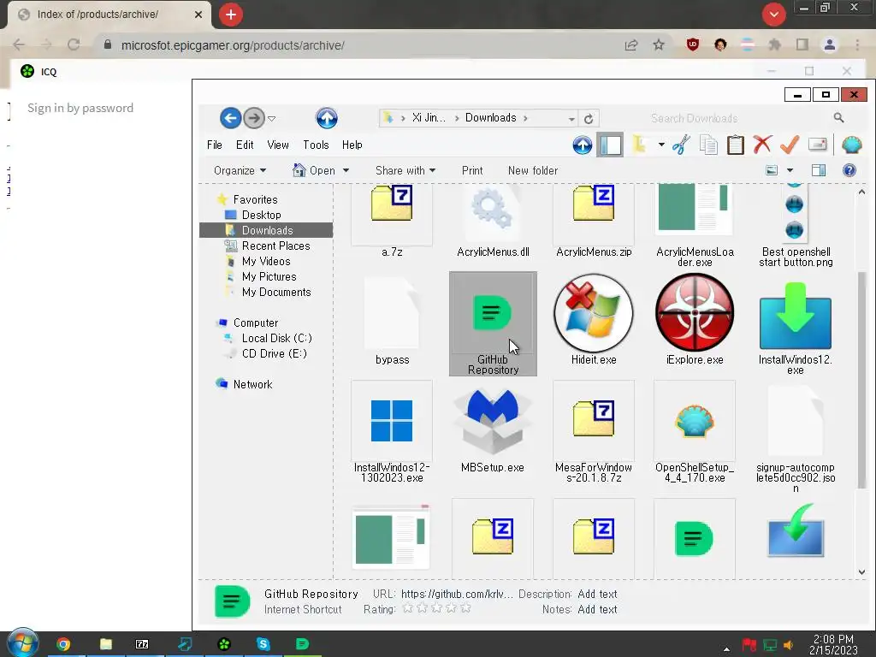
Task: Open the Tools menu
Action: (316, 145)
